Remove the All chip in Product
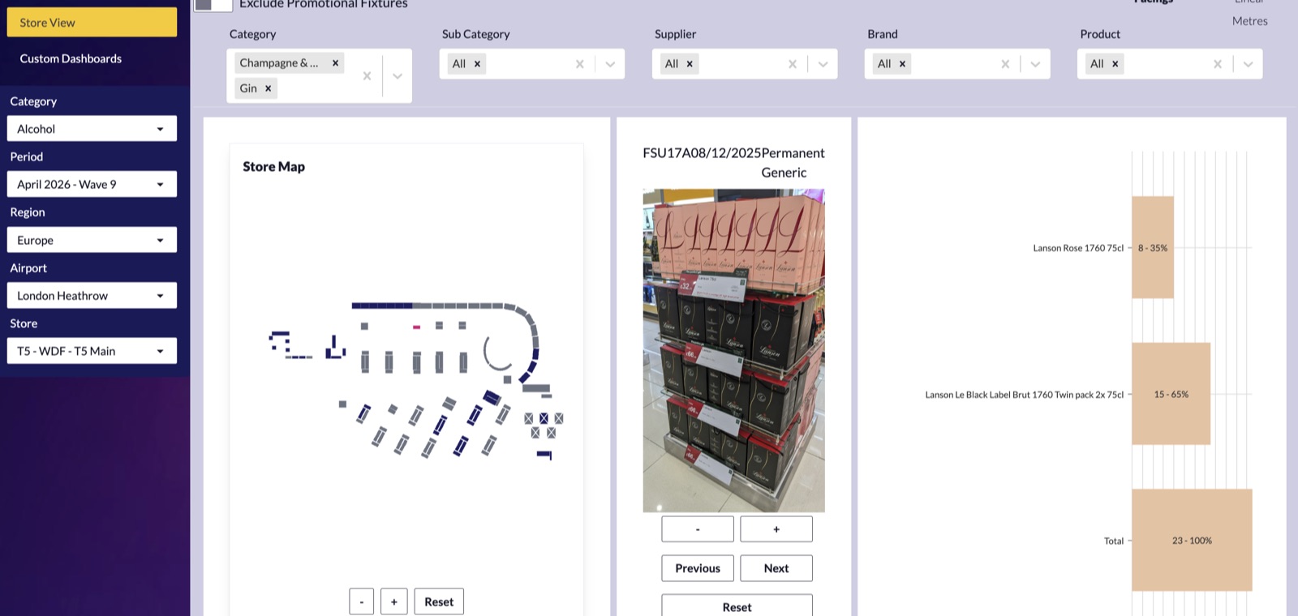The image size is (1298, 616). click(x=1115, y=64)
